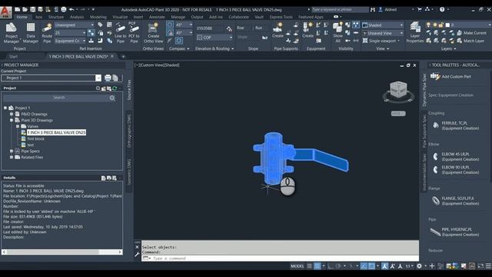Run the PCF to Pipe command
The height and width of the screenshot is (277, 492).
[134, 32]
